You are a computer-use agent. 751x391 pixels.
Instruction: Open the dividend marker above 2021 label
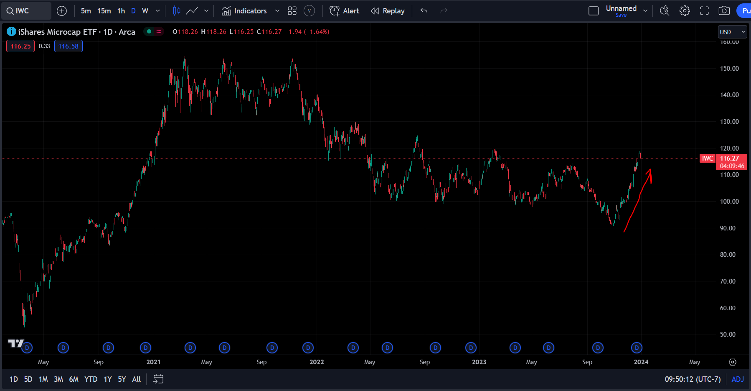click(x=145, y=348)
